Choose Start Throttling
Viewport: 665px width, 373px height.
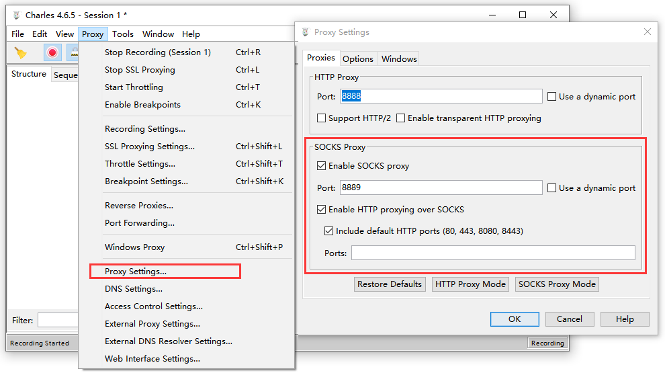(187, 87)
